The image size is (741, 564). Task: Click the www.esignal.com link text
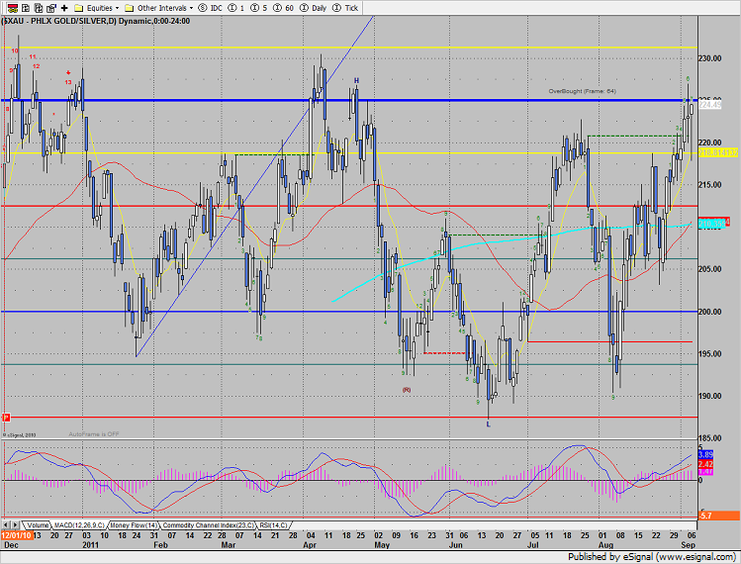(x=698, y=557)
